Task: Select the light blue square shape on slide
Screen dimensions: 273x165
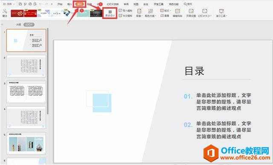Action: (x=102, y=103)
